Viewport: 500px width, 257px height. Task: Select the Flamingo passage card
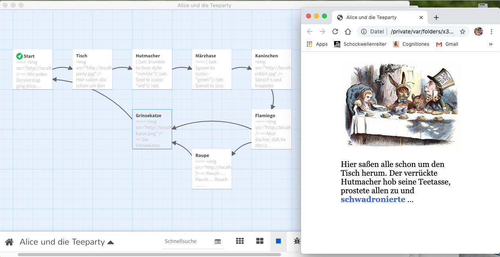click(x=271, y=129)
